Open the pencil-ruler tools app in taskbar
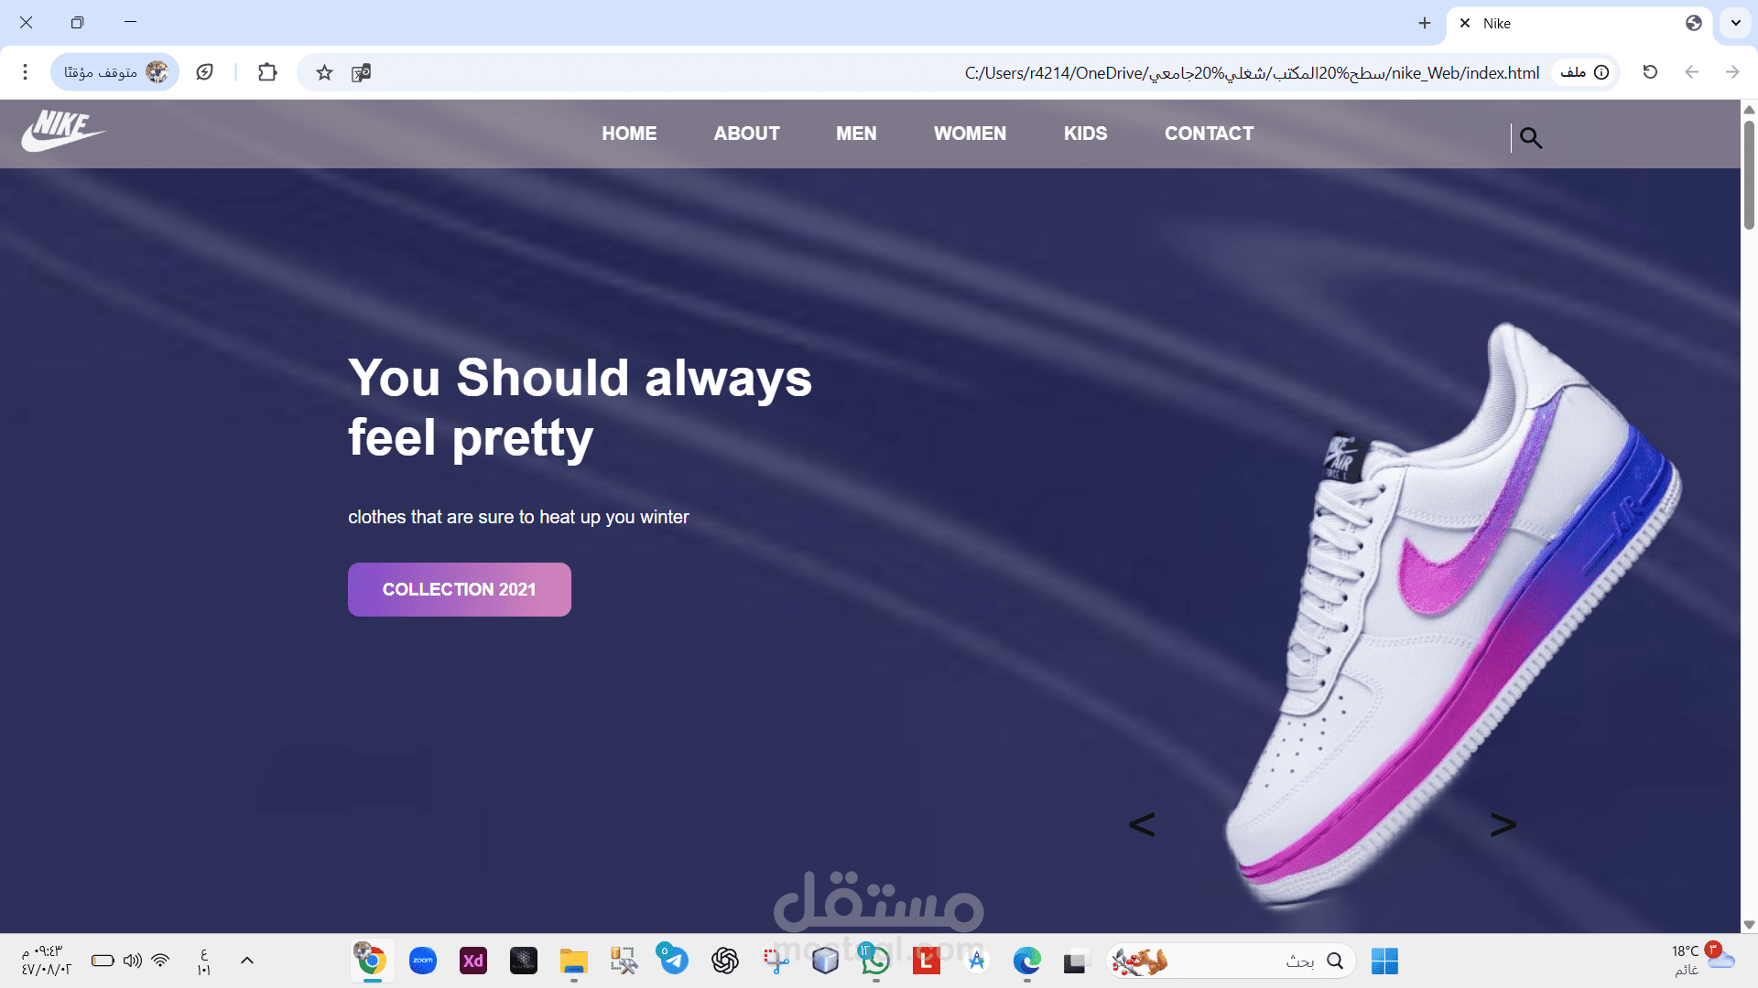The width and height of the screenshot is (1758, 988). [624, 961]
